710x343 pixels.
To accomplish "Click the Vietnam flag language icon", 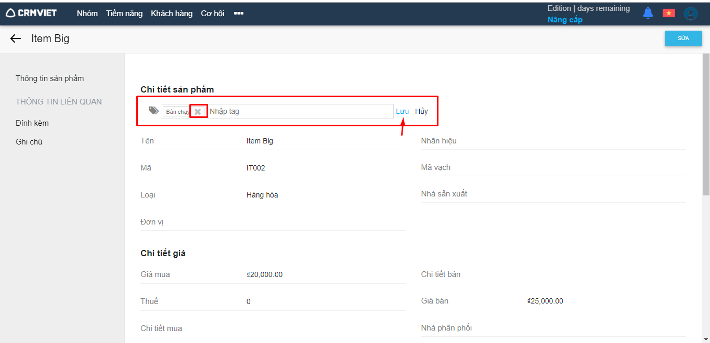I will (668, 13).
